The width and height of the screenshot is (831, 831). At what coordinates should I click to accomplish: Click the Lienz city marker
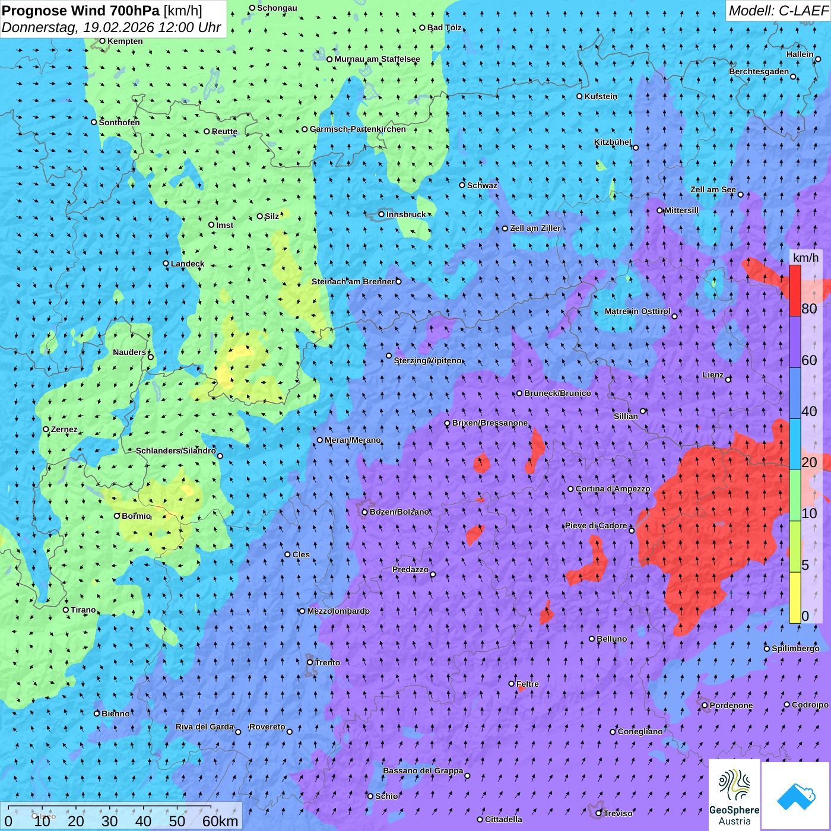click(728, 379)
